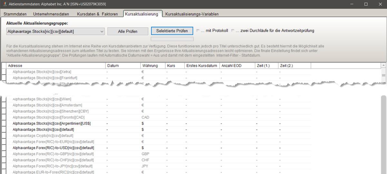Image resolution: width=387 pixels, height=174 pixels.
Task: Enable the mit Protokoll checkbox
Action: point(198,31)
